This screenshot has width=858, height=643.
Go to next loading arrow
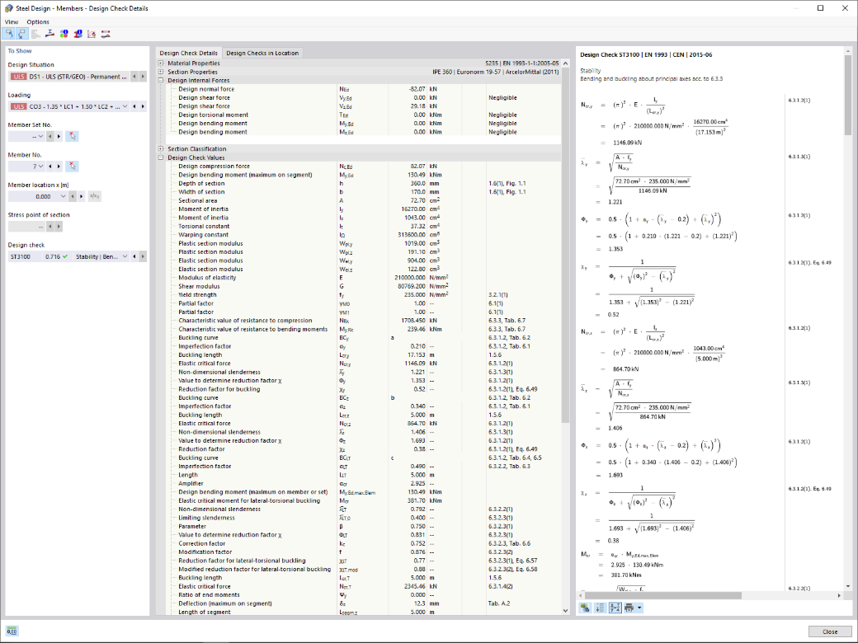click(143, 106)
